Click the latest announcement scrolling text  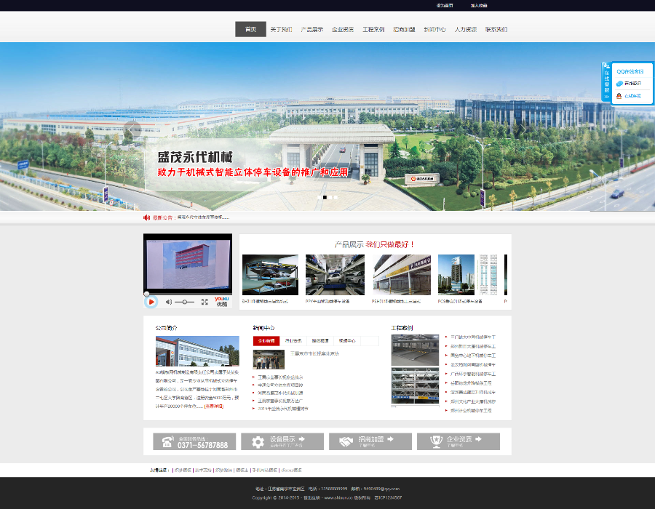(204, 217)
